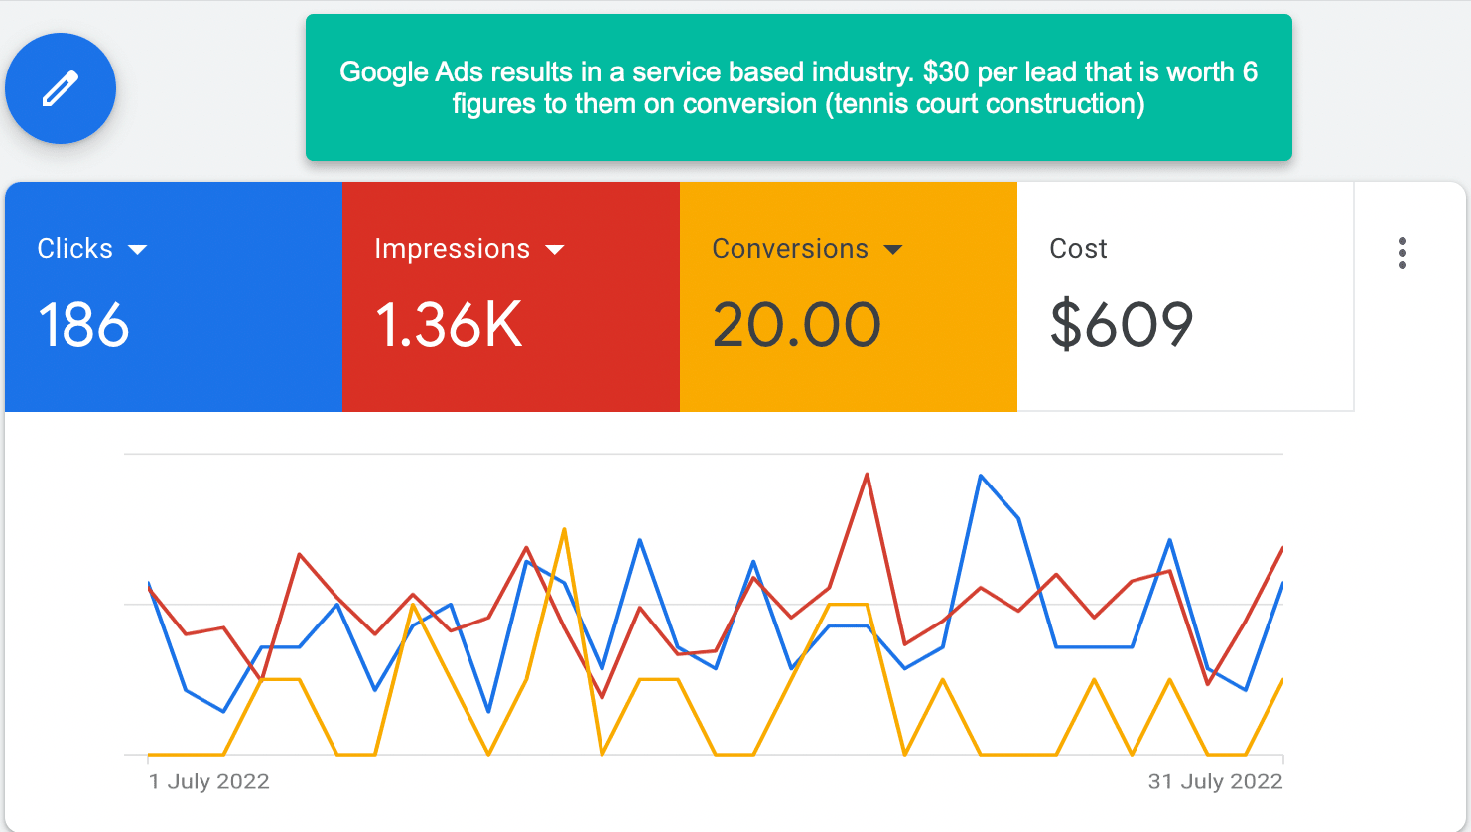The image size is (1471, 832).
Task: Click the Conversions metric label
Action: click(790, 249)
